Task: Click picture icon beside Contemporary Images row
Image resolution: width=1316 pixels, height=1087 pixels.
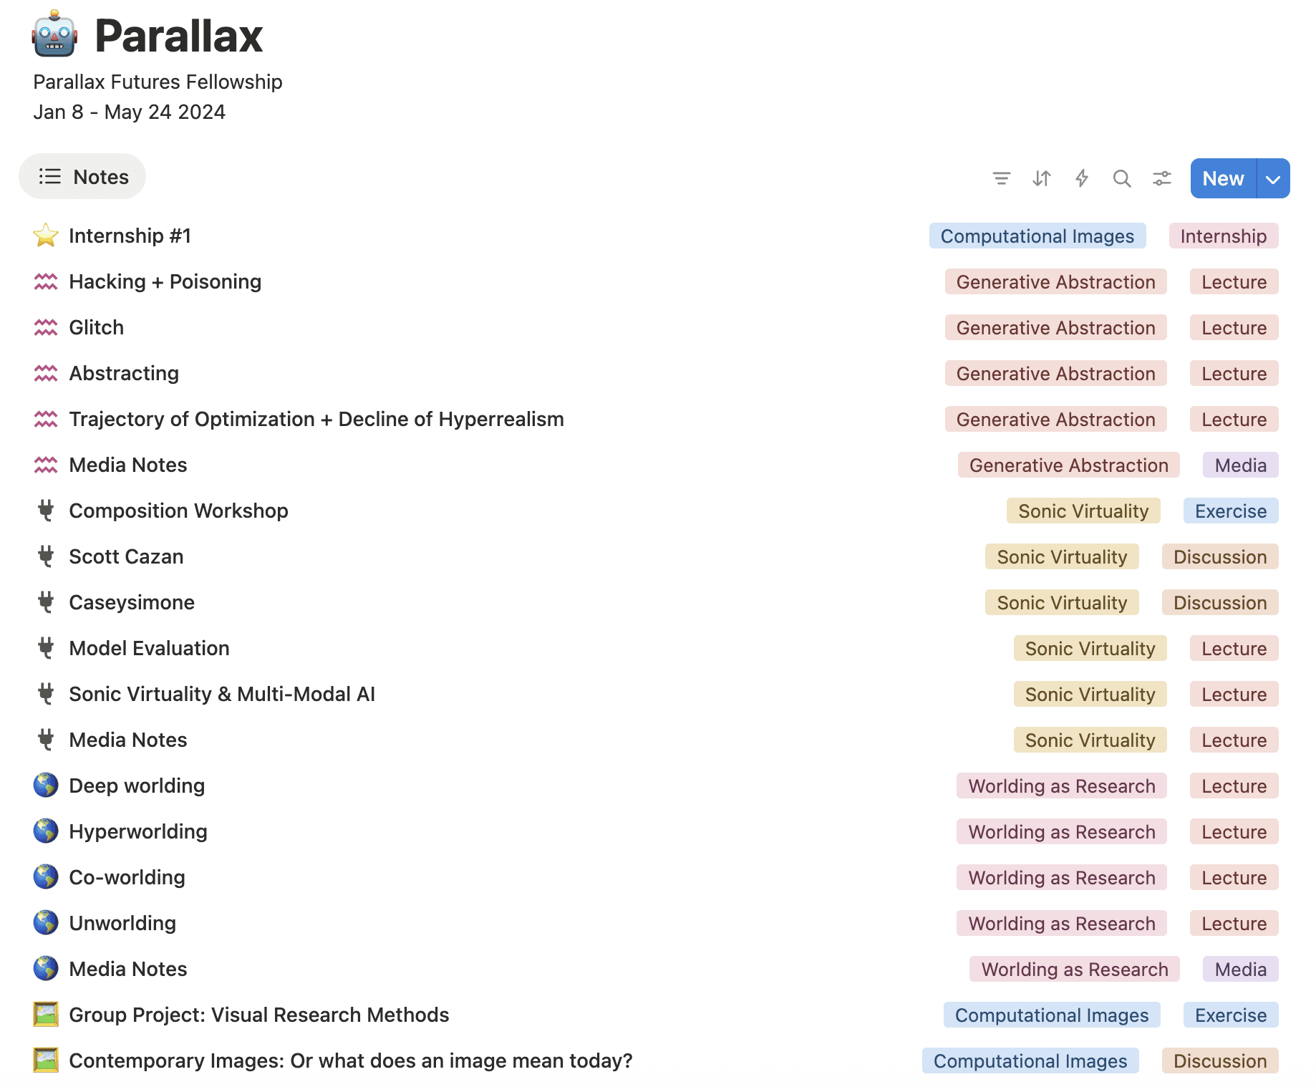Action: pyautogui.click(x=46, y=1061)
